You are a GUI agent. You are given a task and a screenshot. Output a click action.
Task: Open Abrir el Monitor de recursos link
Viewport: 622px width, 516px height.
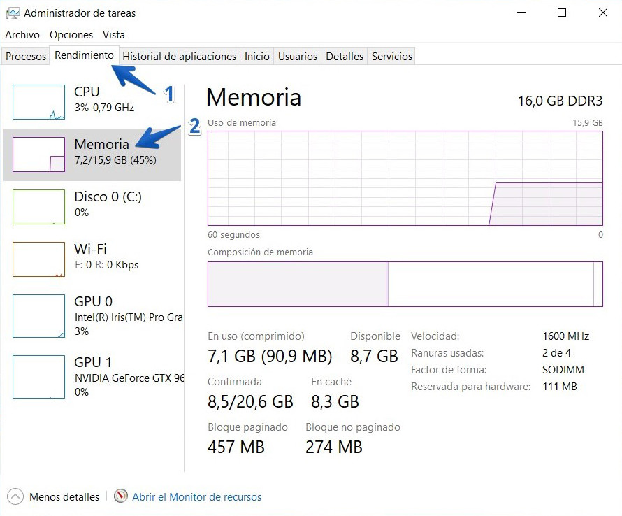195,496
